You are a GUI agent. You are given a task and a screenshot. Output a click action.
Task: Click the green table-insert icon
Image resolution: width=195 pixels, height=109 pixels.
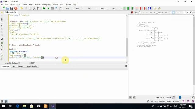pyautogui.click(x=124, y=8)
